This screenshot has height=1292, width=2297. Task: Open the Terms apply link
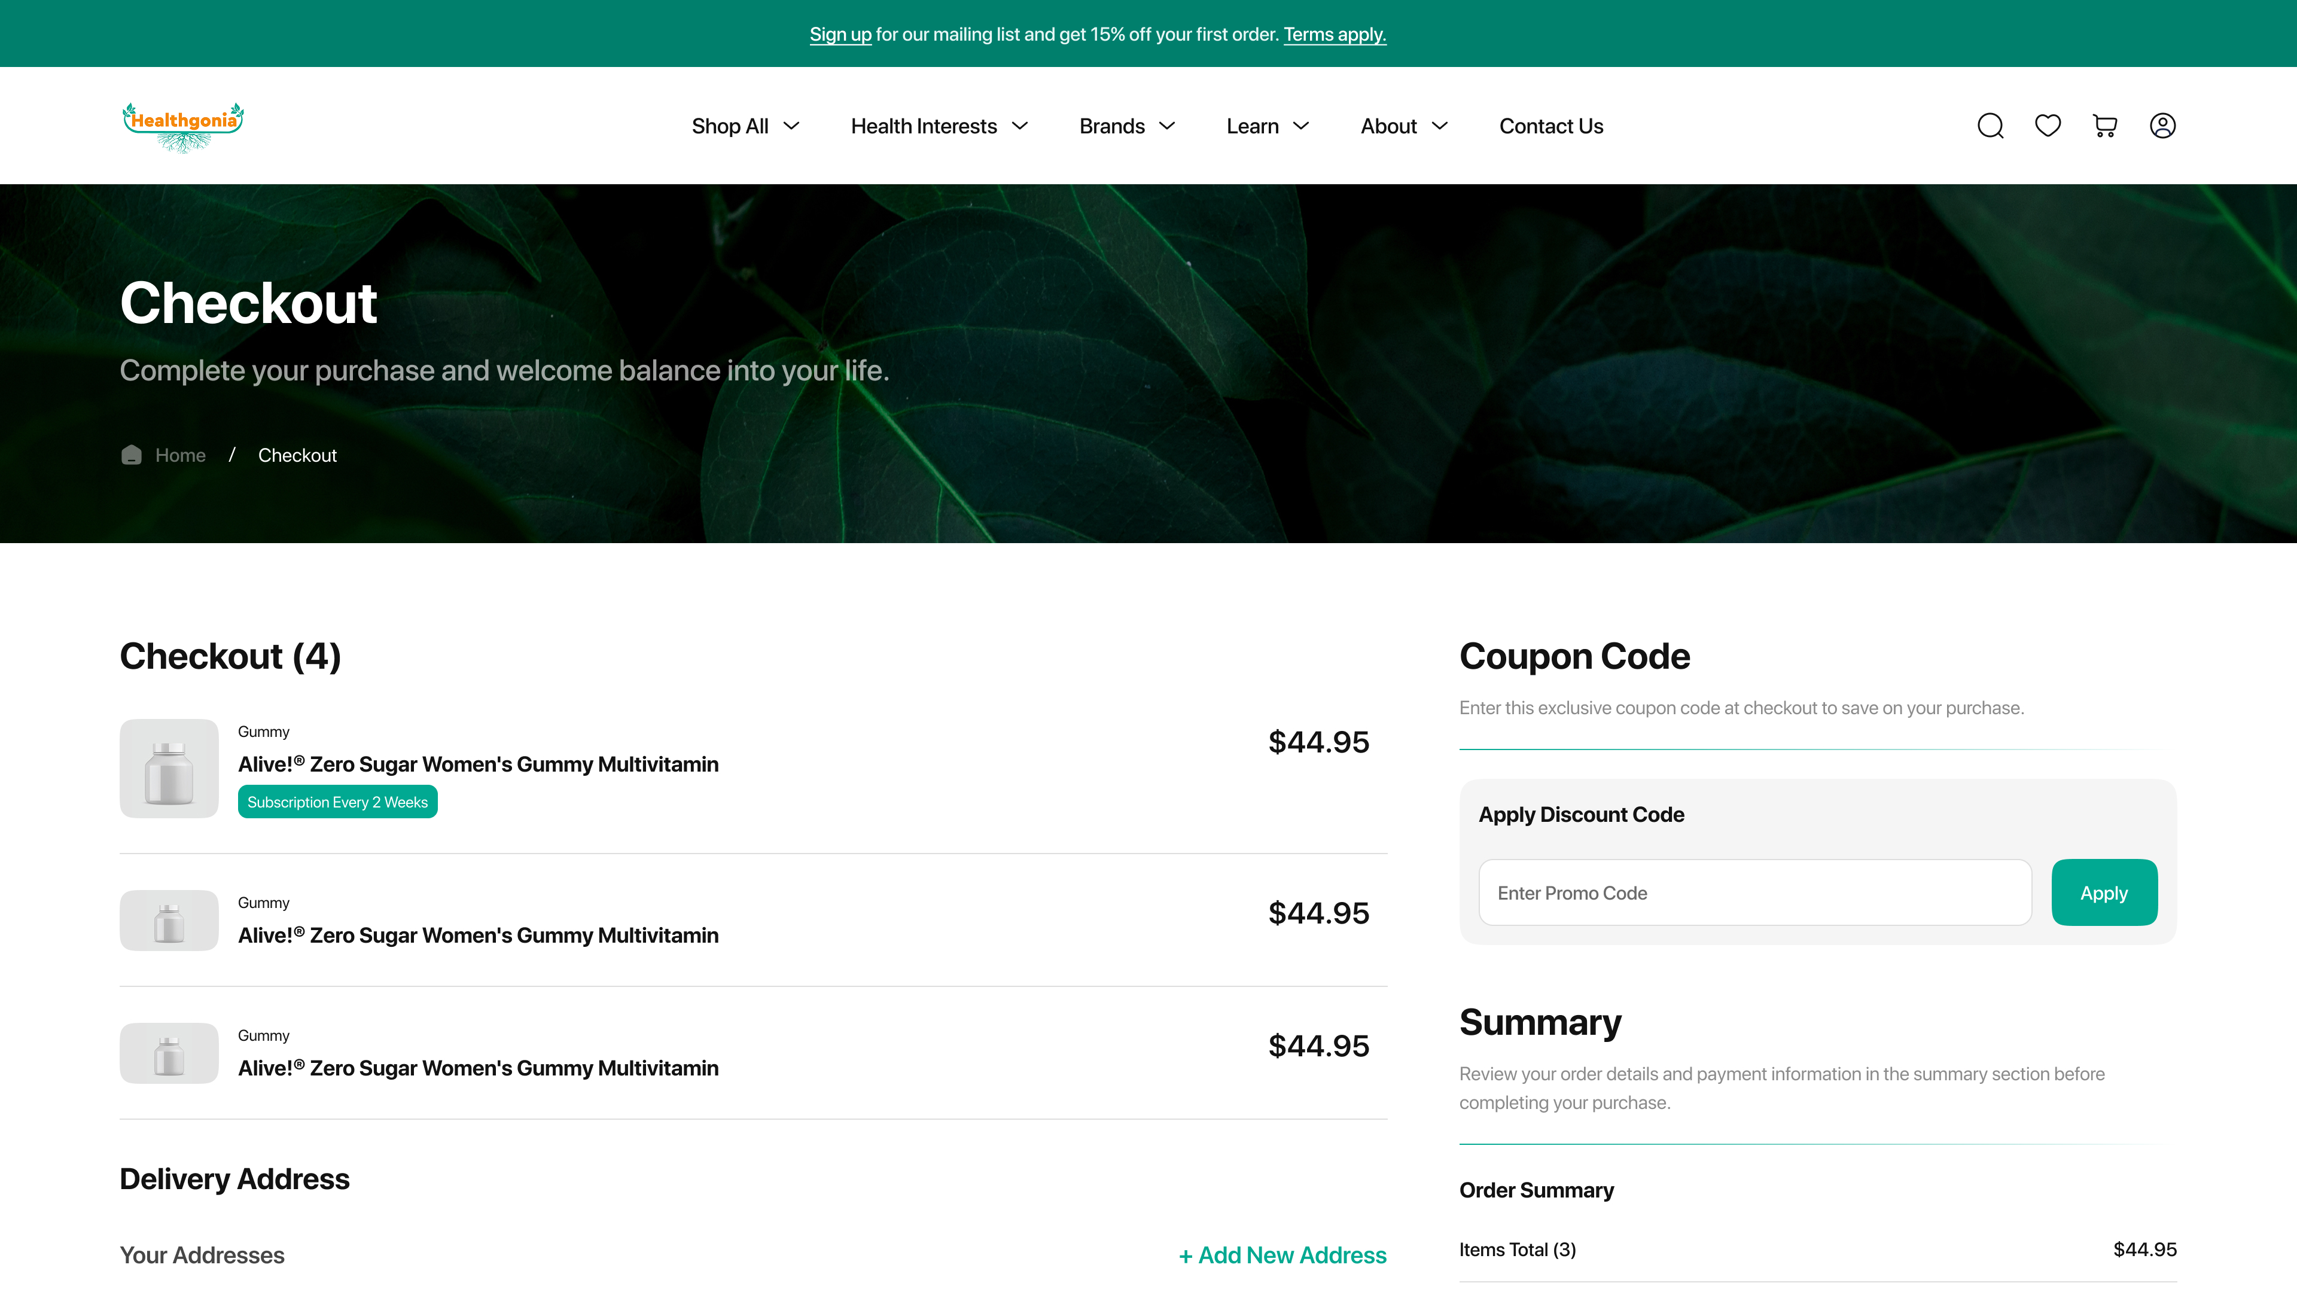click(x=1334, y=34)
